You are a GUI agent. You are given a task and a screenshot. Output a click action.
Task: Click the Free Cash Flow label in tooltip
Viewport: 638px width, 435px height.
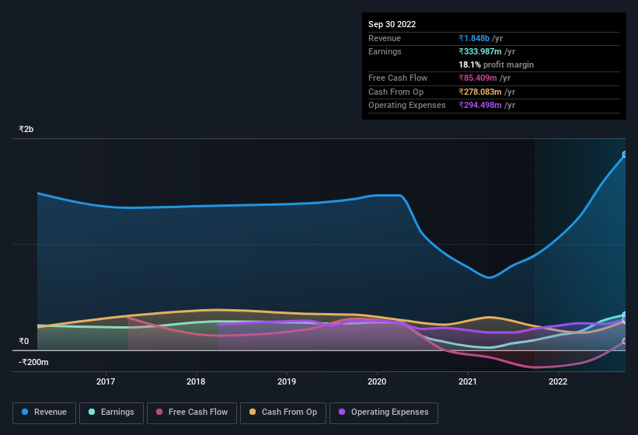[x=398, y=78]
